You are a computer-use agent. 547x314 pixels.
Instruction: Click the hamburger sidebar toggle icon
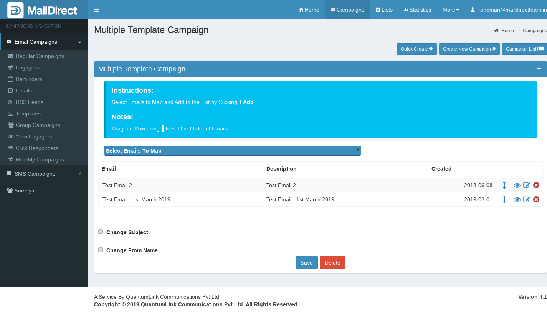(96, 10)
